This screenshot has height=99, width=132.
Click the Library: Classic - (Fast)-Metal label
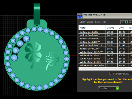click(93, 22)
